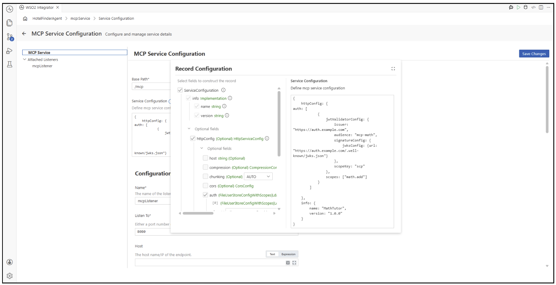Toggle the httpConfig optional checkbox
The width and height of the screenshot is (556, 285).
pos(193,138)
